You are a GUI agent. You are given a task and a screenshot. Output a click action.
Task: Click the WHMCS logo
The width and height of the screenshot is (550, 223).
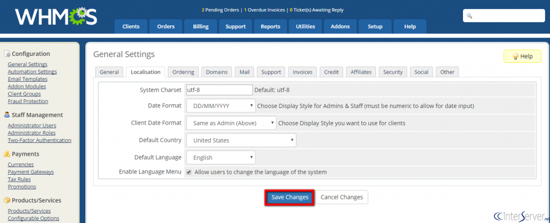tap(56, 17)
